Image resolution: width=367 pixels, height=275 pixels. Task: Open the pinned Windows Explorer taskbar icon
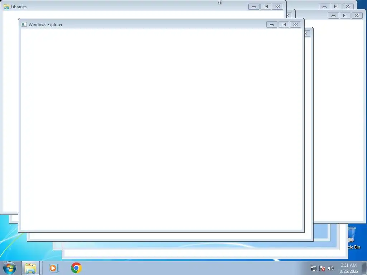click(x=30, y=268)
